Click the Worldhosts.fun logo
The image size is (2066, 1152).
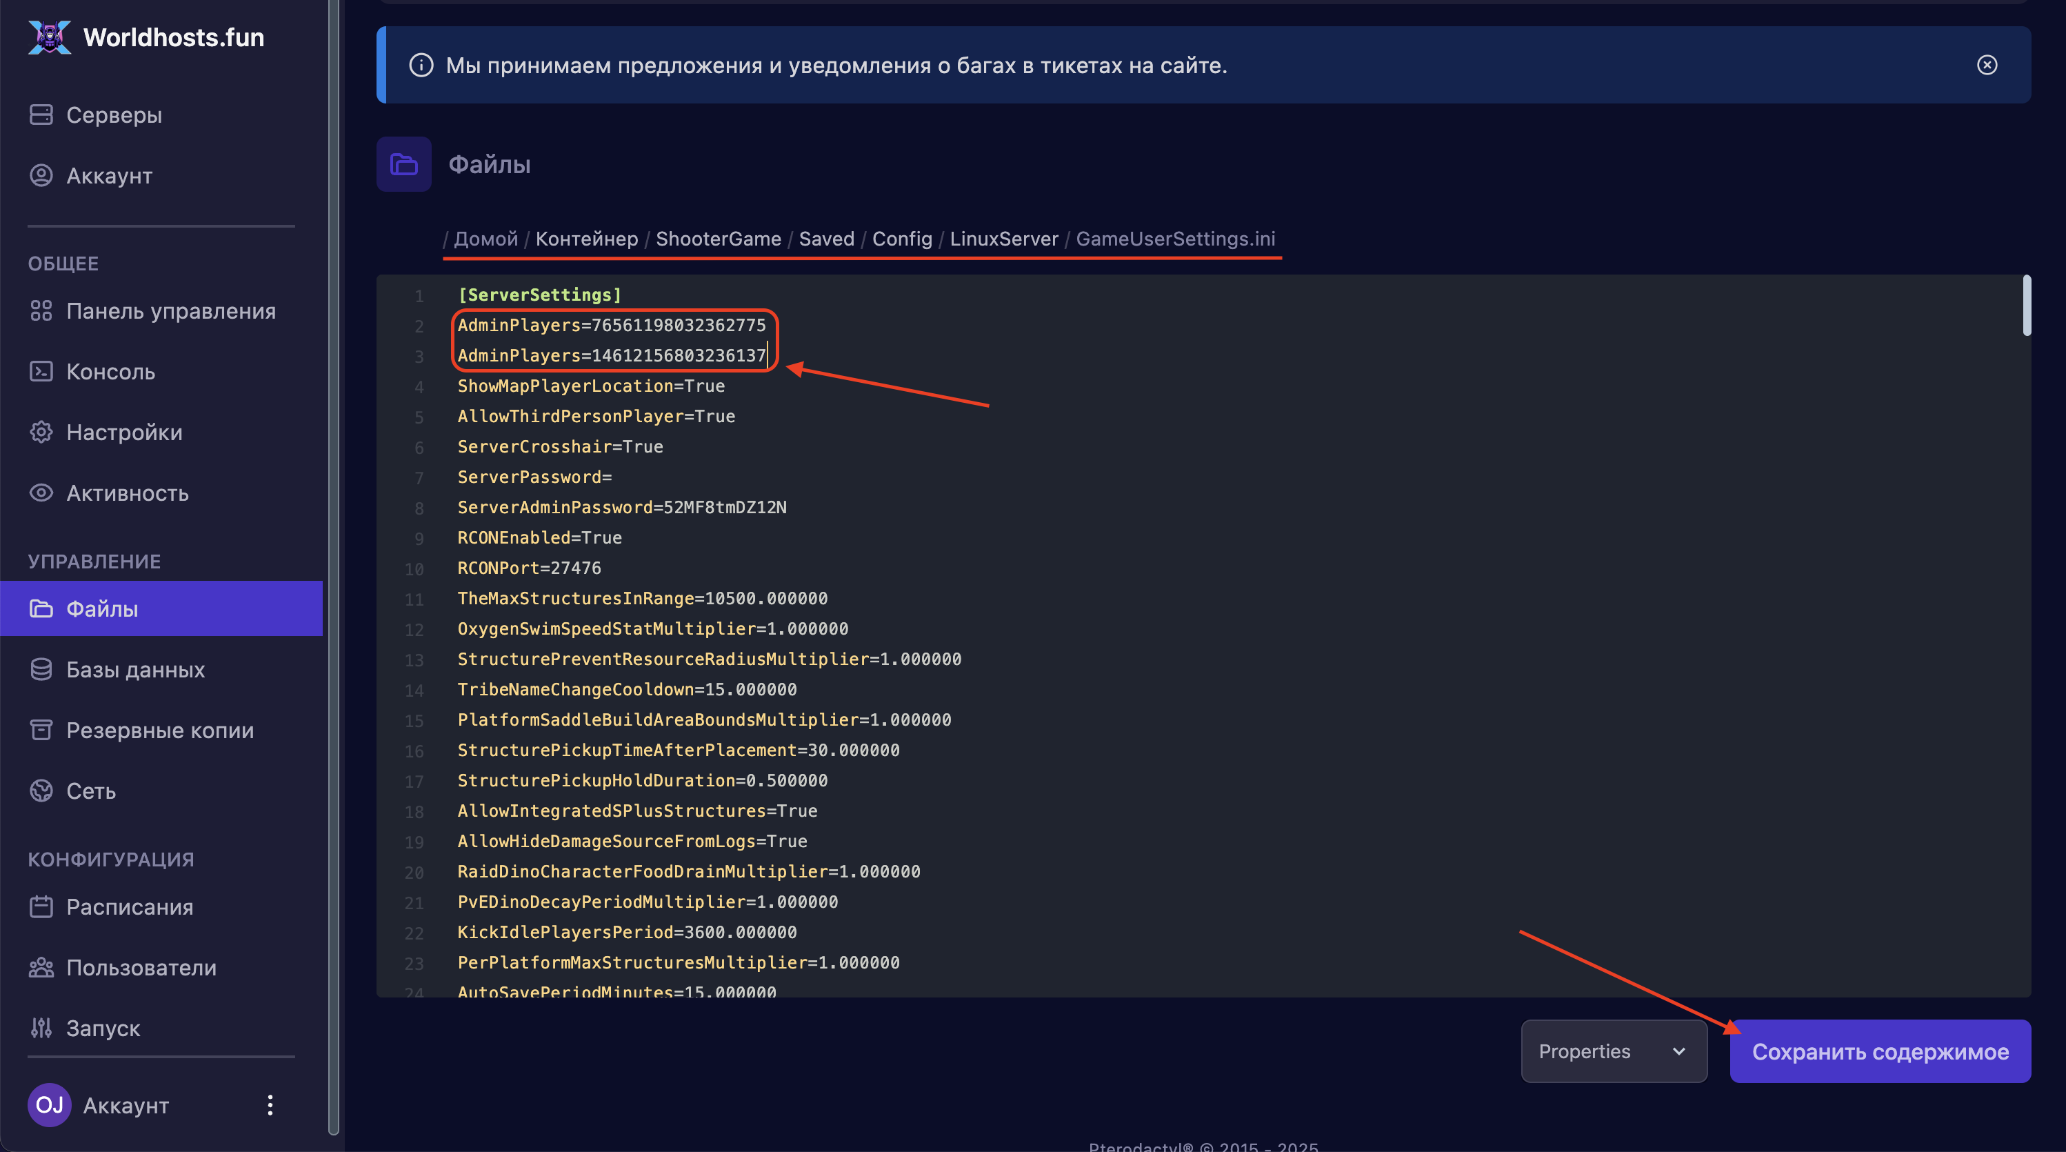[x=50, y=37]
